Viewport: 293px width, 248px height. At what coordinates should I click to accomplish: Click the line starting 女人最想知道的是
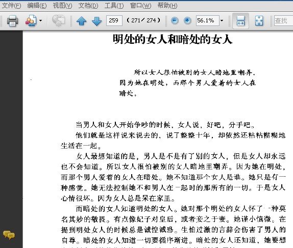181,156
